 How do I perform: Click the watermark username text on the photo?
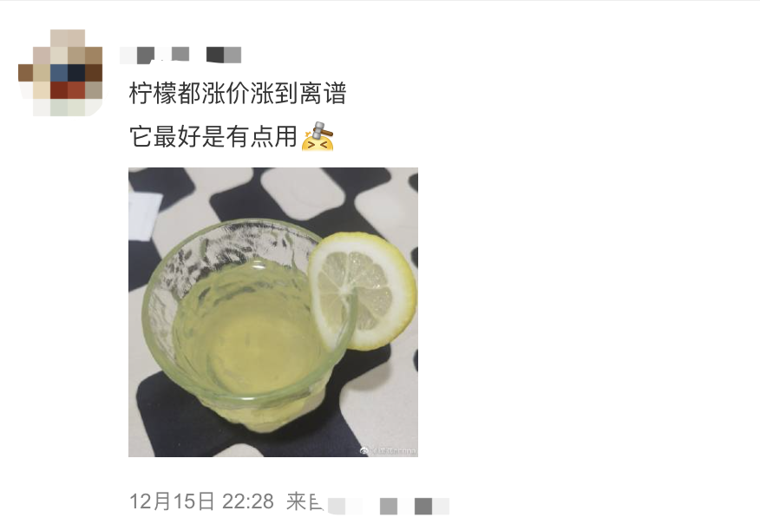pyautogui.click(x=393, y=451)
